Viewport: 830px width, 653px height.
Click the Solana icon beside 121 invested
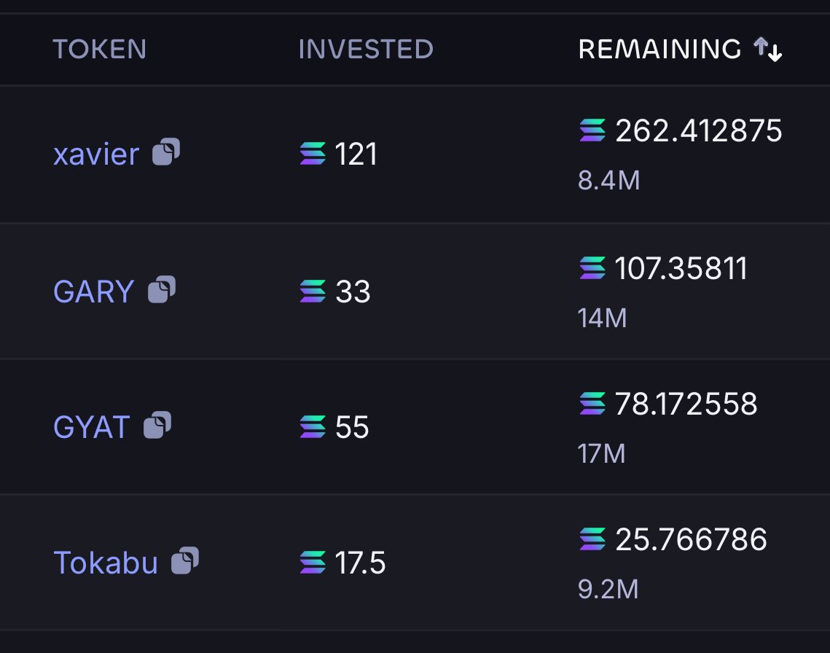coord(313,154)
